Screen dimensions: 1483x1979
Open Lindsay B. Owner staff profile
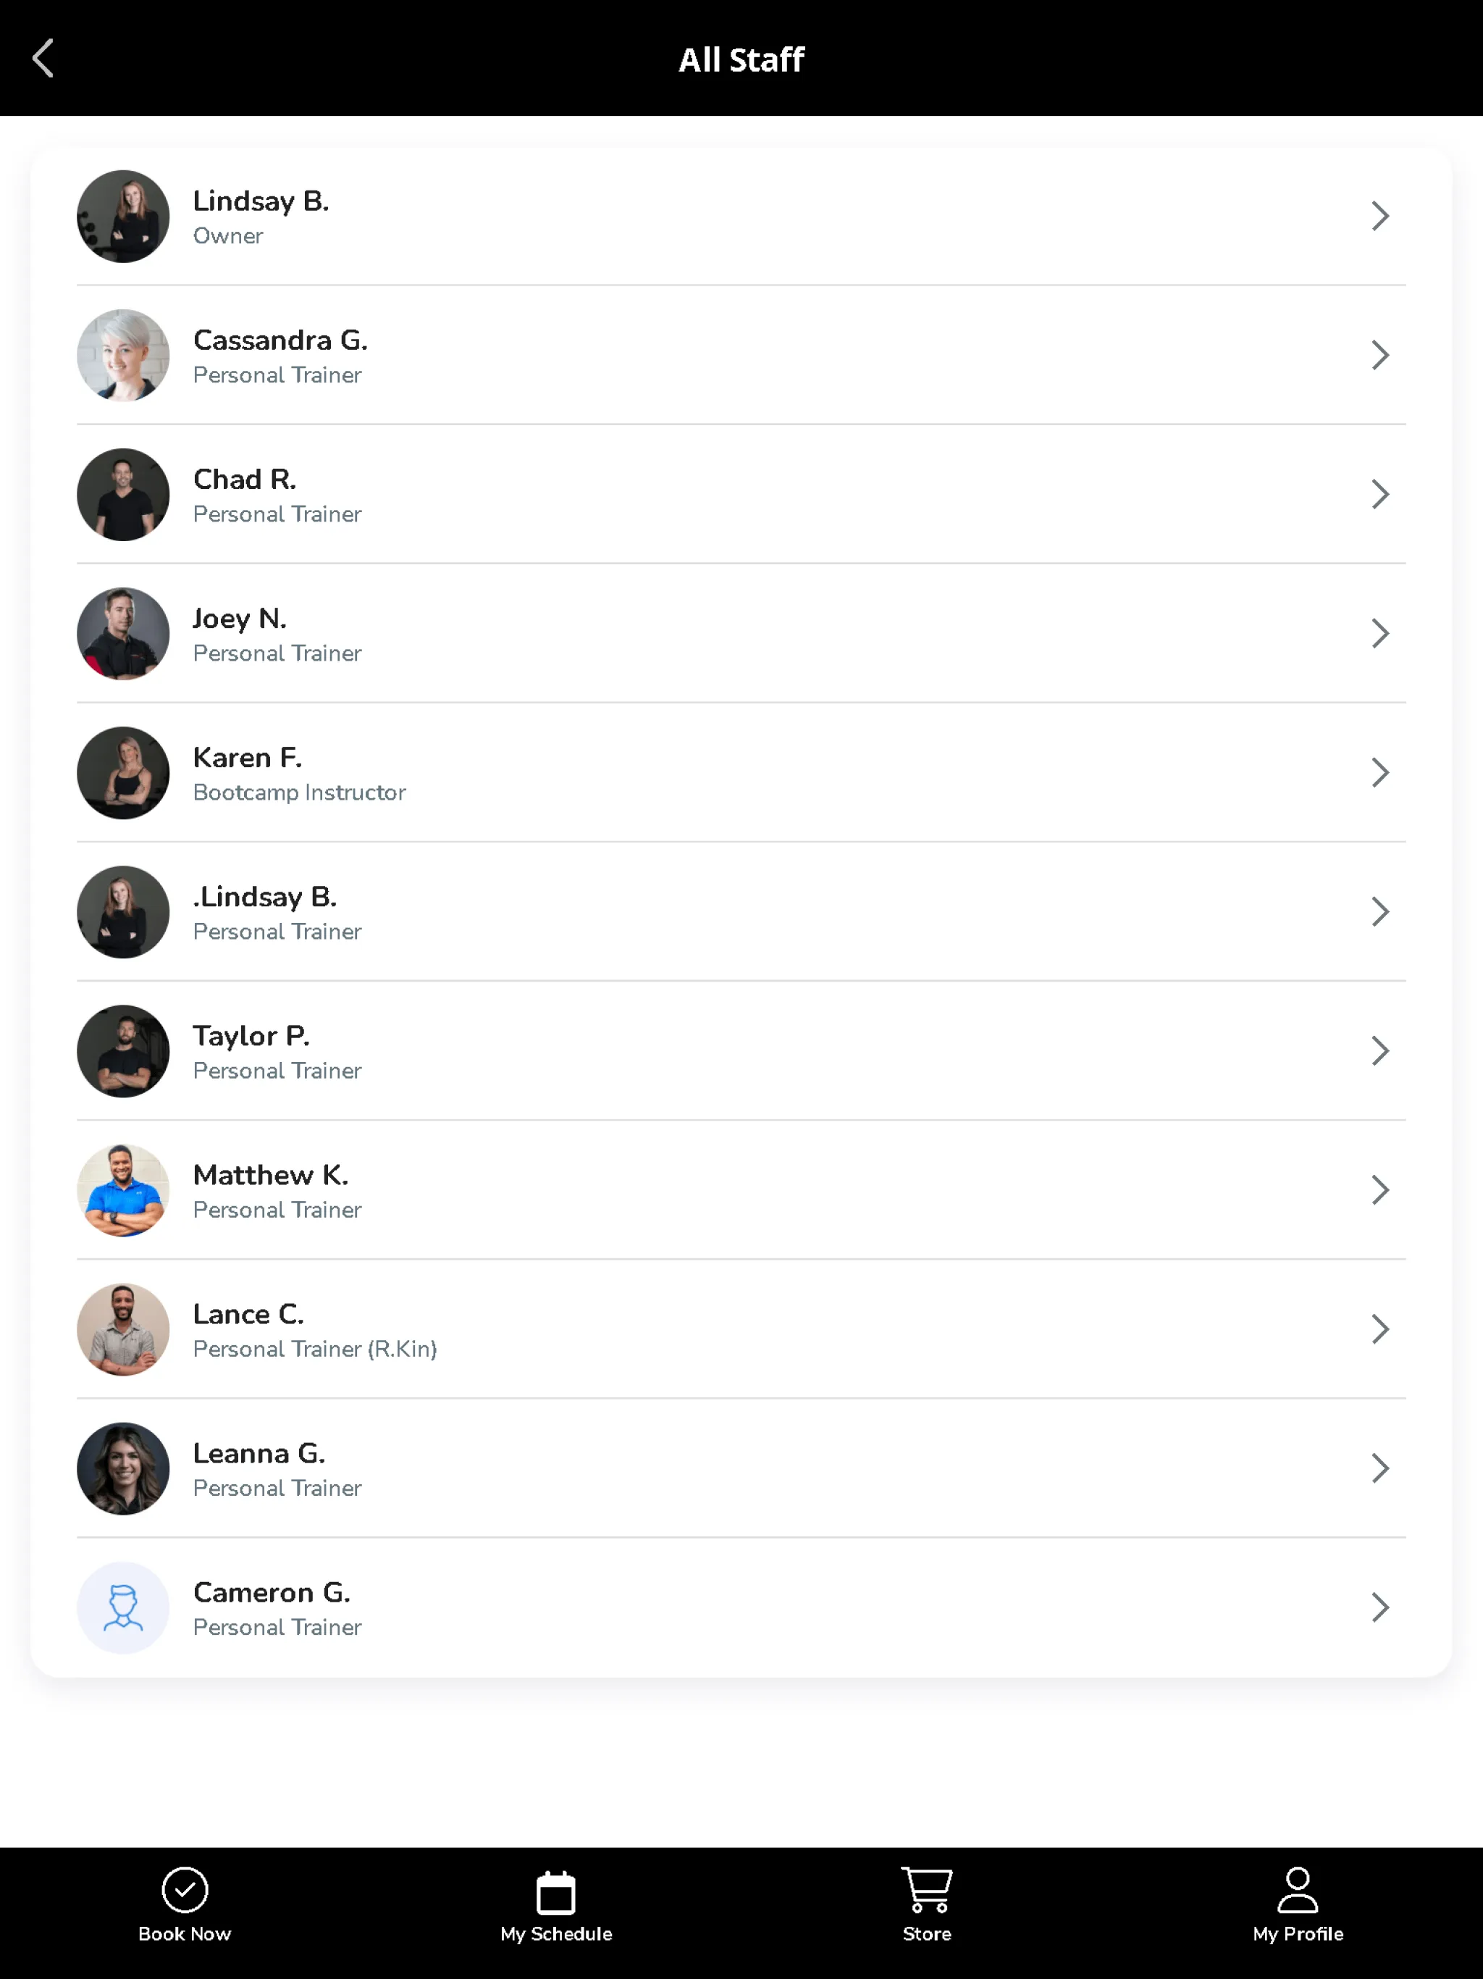point(741,215)
